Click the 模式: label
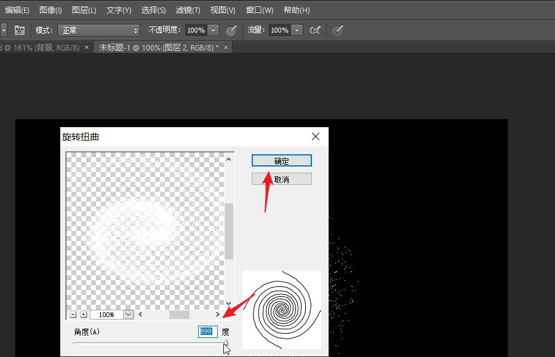The width and height of the screenshot is (555, 357). (x=44, y=30)
